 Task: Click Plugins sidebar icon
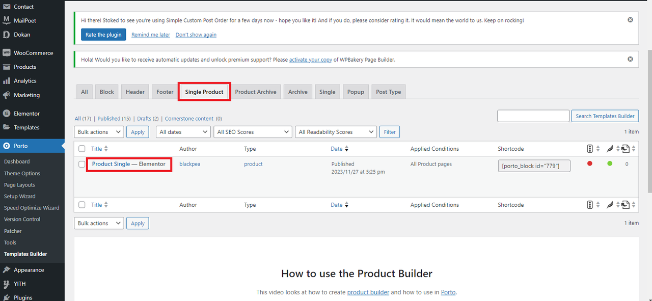coord(7,297)
